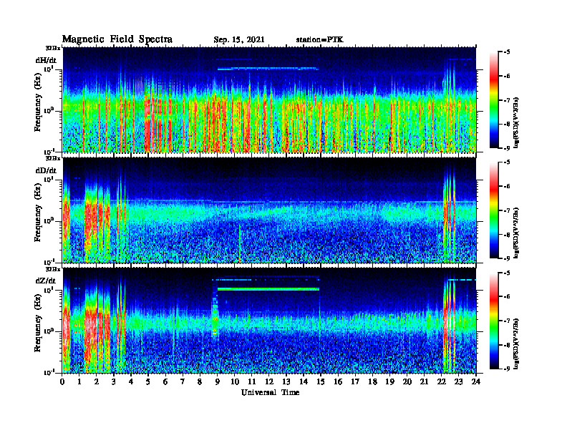The image size is (567, 438).
Task: Click hour tick label "0" on time axis
Action: point(62,382)
